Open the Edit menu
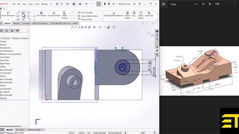The height and width of the screenshot is (134, 239). coord(19,4)
